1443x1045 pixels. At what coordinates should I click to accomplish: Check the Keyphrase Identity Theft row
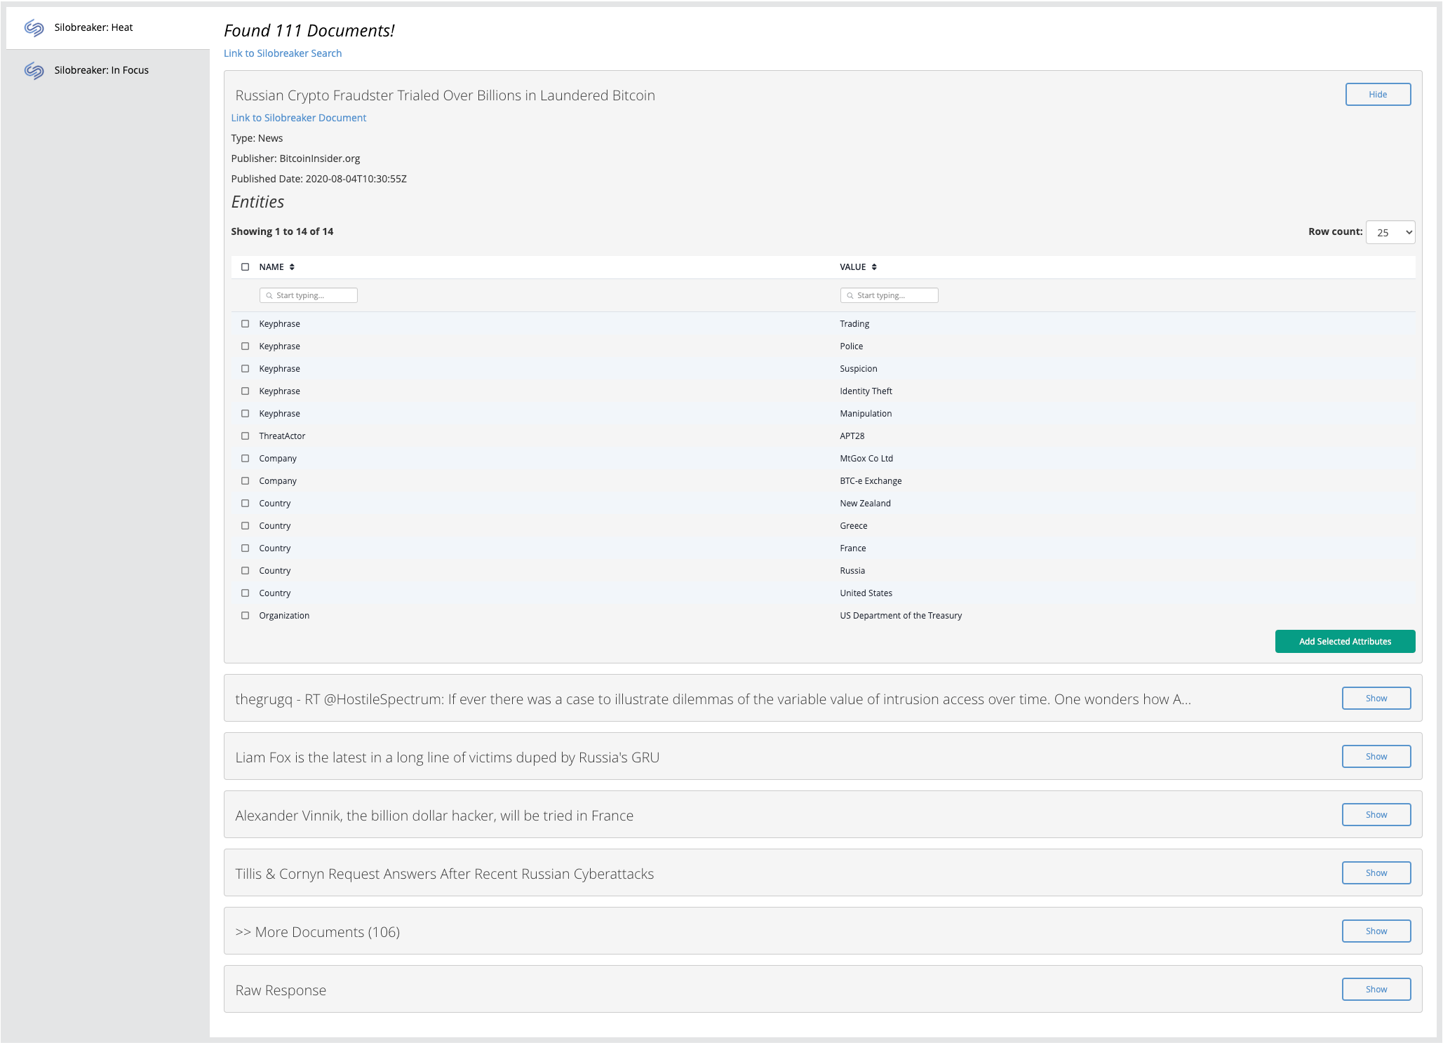245,391
